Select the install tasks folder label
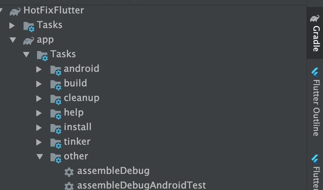323x190 pixels. coord(78,127)
